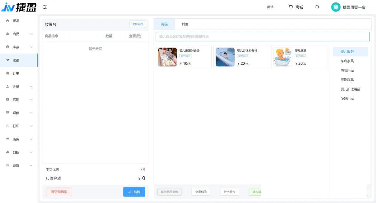Screen dimensions: 376x203
Task: Open the 概况 menu item
Action: (x=19, y=21)
